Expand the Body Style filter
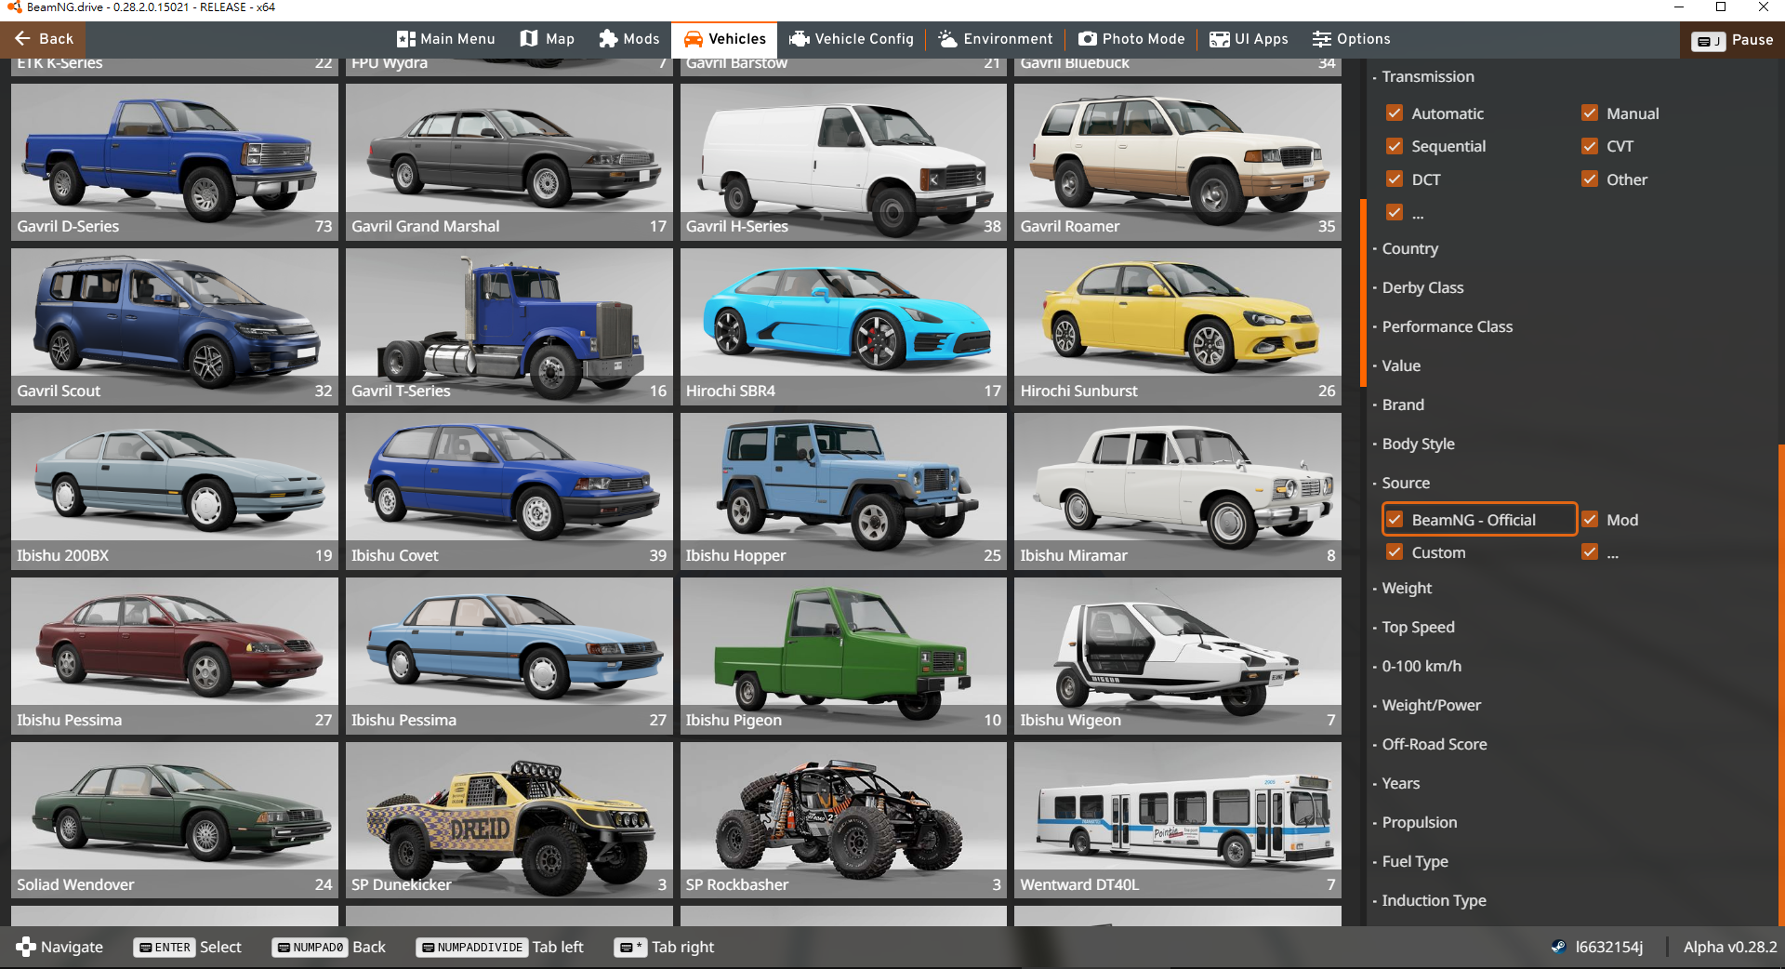Viewport: 1785px width, 969px height. (1418, 444)
